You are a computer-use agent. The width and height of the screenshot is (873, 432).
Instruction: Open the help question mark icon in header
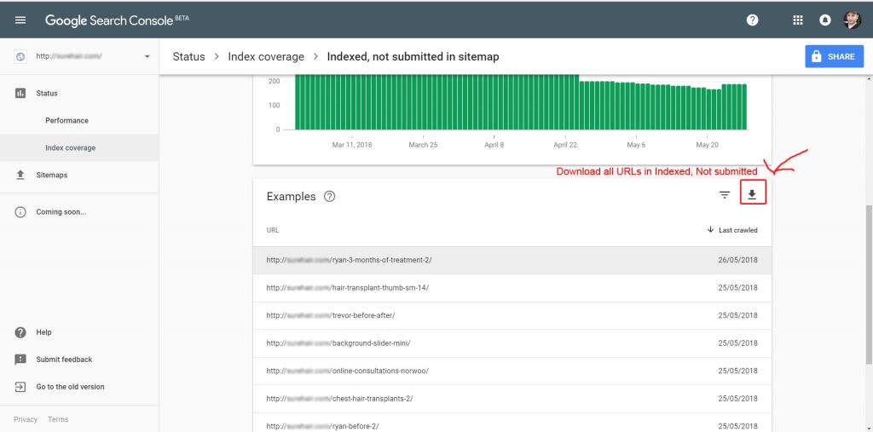(752, 20)
